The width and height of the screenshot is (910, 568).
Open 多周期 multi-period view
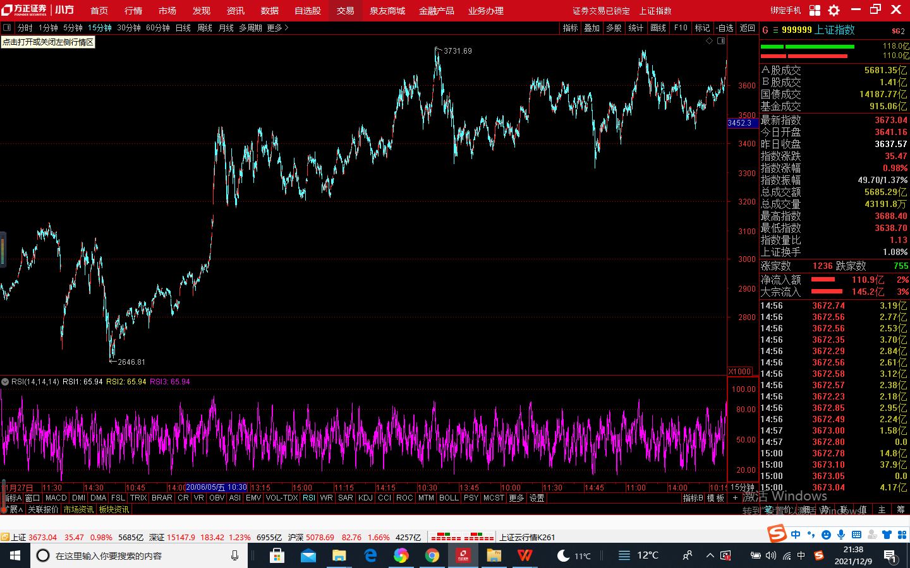[250, 28]
